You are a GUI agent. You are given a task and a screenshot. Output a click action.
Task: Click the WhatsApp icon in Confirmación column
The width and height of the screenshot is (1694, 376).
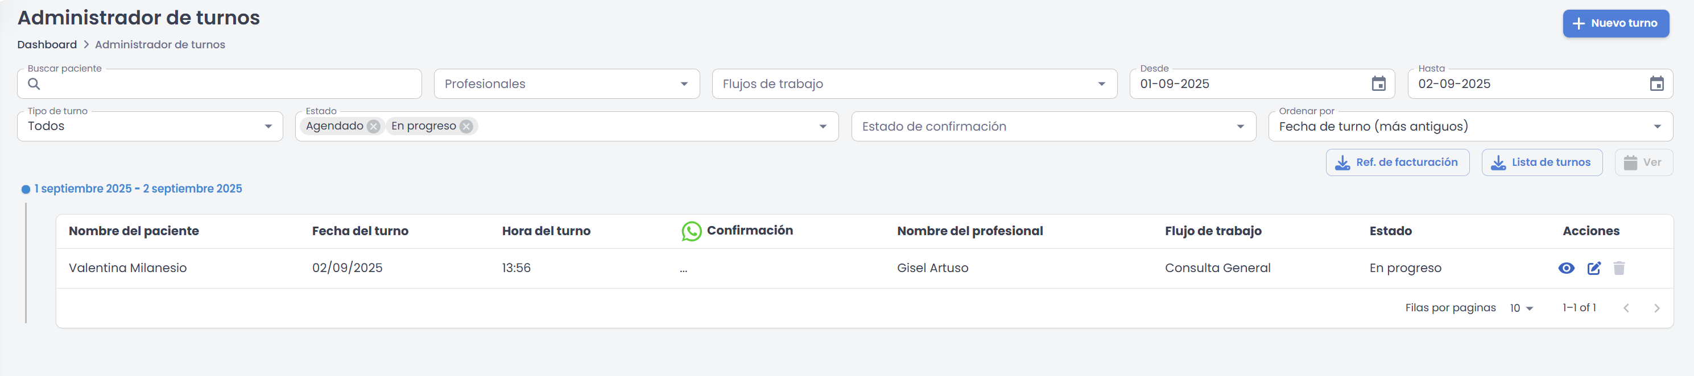(x=691, y=231)
